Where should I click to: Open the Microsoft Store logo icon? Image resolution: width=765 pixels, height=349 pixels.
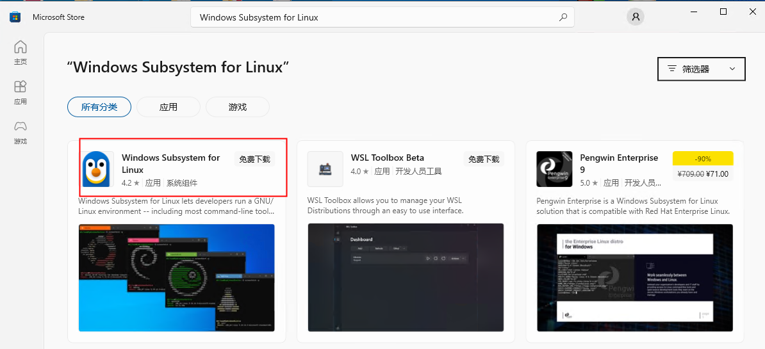pos(15,17)
